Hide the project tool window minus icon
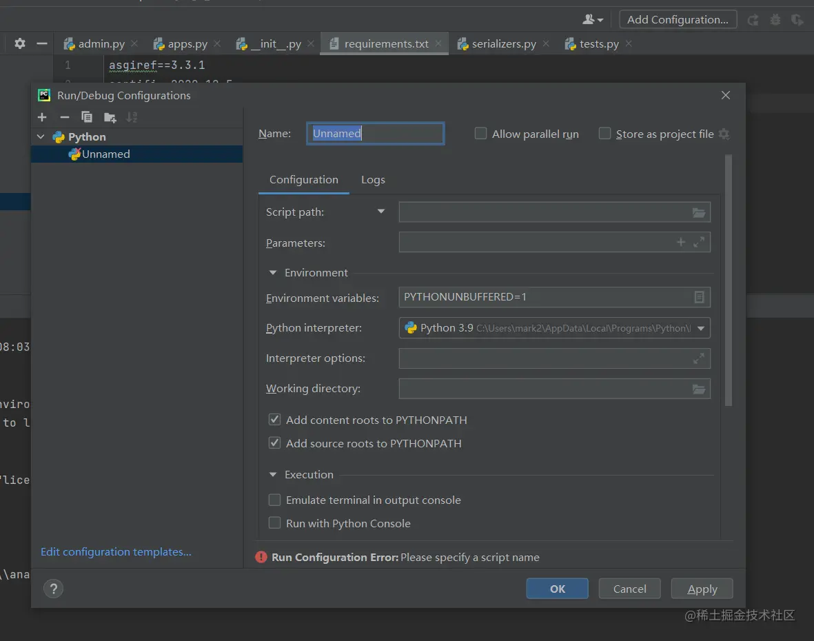Screen dimensions: 814x641 click(42, 43)
